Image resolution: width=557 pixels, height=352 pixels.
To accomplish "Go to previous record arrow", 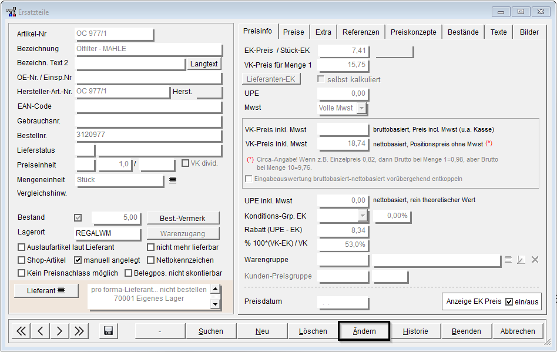I will (40, 331).
